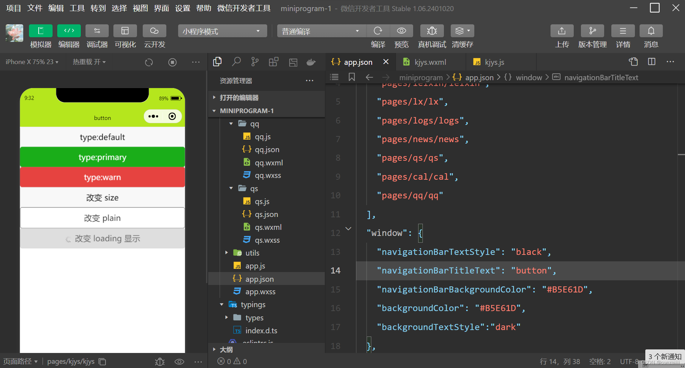
Task: Click the bookmark icon in breadcrumb bar
Action: tap(352, 77)
